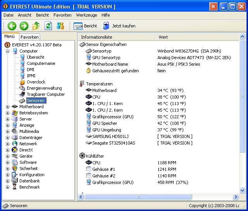248x211 pixels.
Task: Open the Ansicht menu
Action: click(25, 15)
